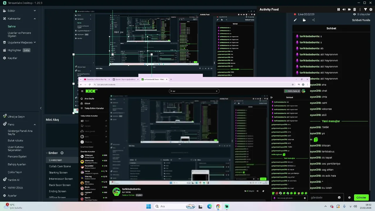Open the Windows Start menu
Image resolution: width=375 pixels, height=211 pixels.
(149, 206)
